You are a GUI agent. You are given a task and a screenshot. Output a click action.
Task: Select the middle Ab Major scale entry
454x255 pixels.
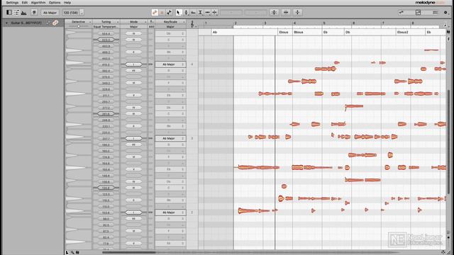170,139
